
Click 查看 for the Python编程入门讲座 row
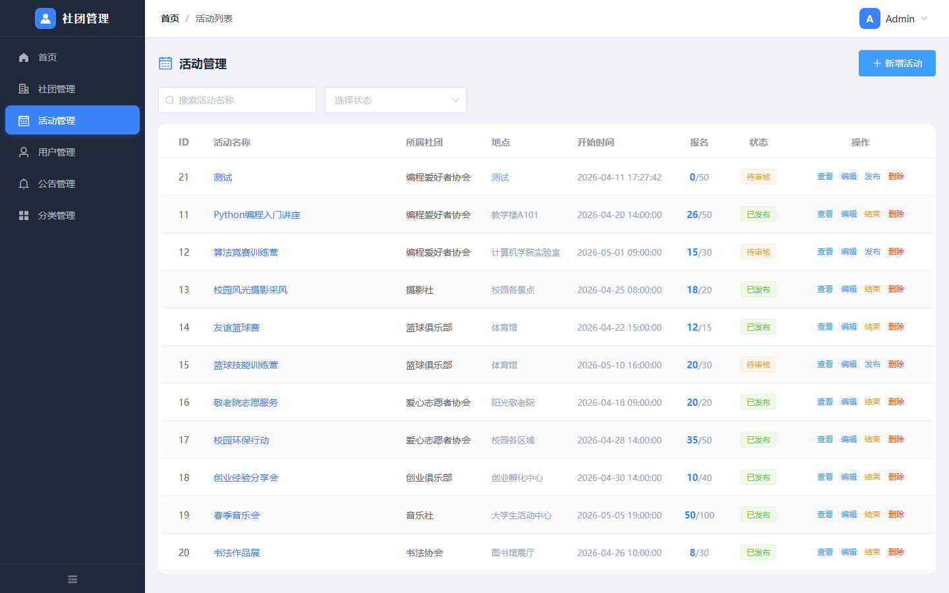point(825,214)
